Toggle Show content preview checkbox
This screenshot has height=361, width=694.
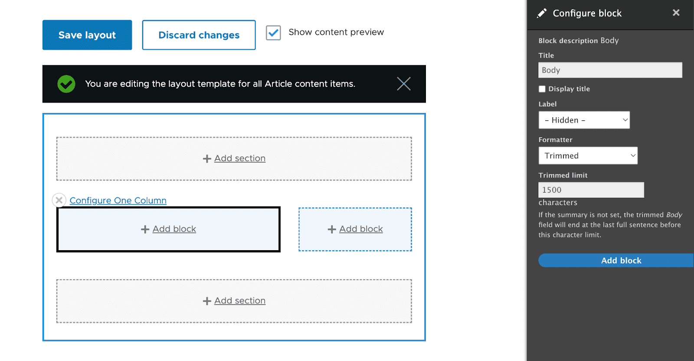click(x=273, y=32)
